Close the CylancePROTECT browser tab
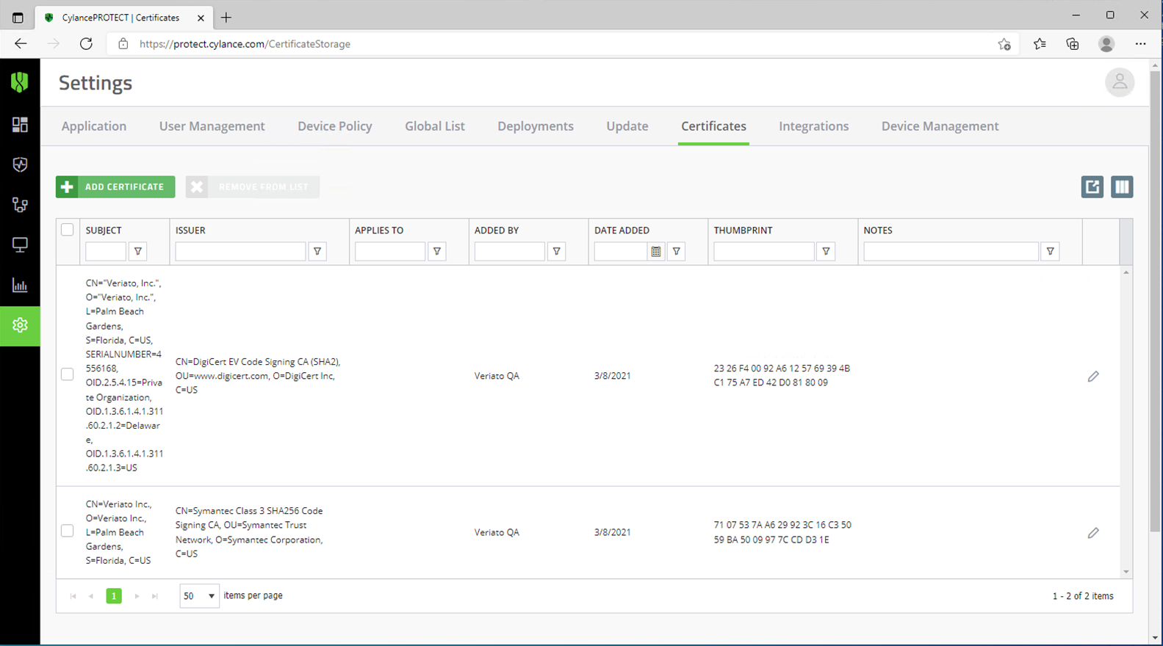 coord(201,18)
